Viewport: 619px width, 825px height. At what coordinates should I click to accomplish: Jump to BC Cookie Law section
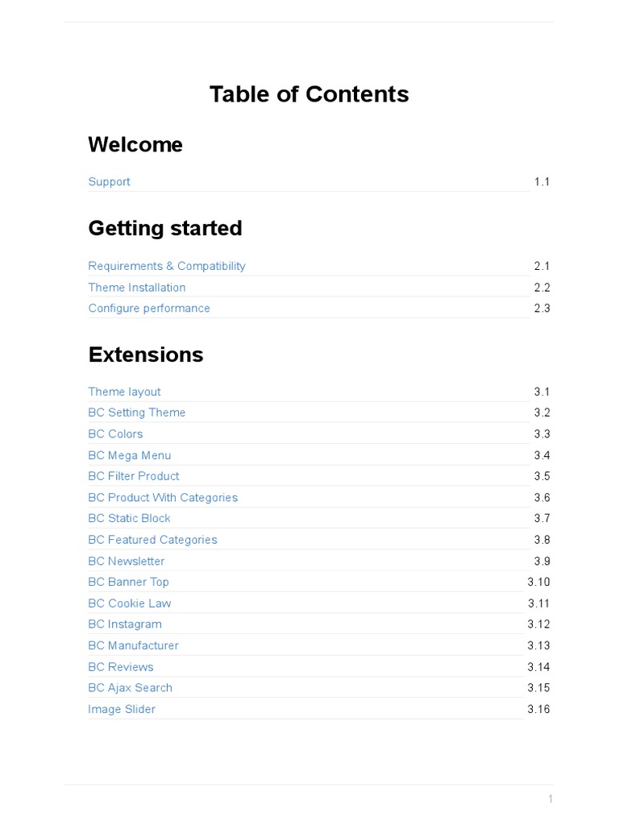click(x=130, y=603)
